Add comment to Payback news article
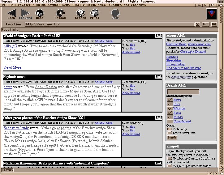224x175 pixels. [x=131, y=93]
